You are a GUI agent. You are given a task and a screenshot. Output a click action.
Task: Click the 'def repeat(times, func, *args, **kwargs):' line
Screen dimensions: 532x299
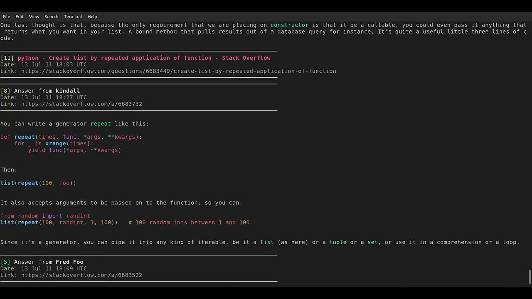coord(71,137)
